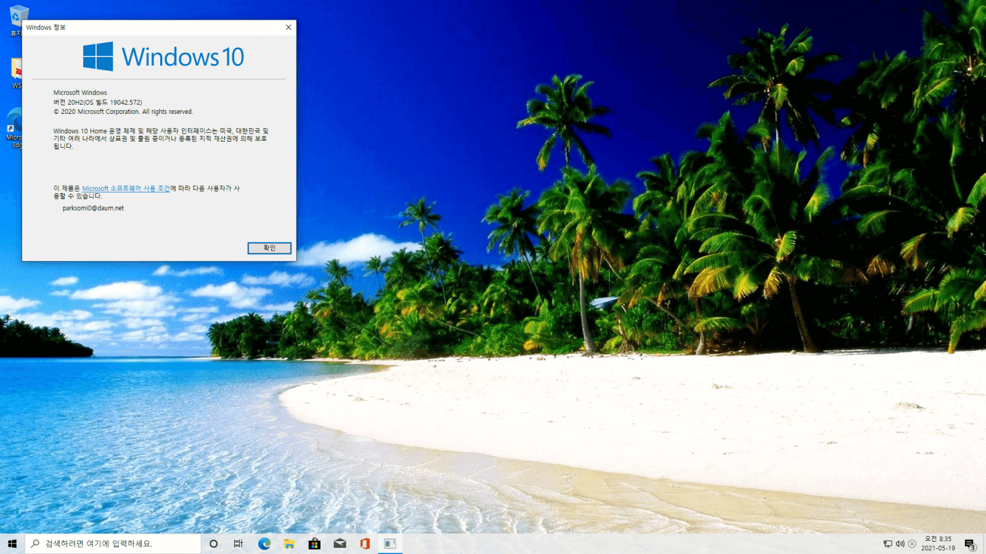Open the Microsoft 소프트웨어 사용 조건 link

pos(126,188)
